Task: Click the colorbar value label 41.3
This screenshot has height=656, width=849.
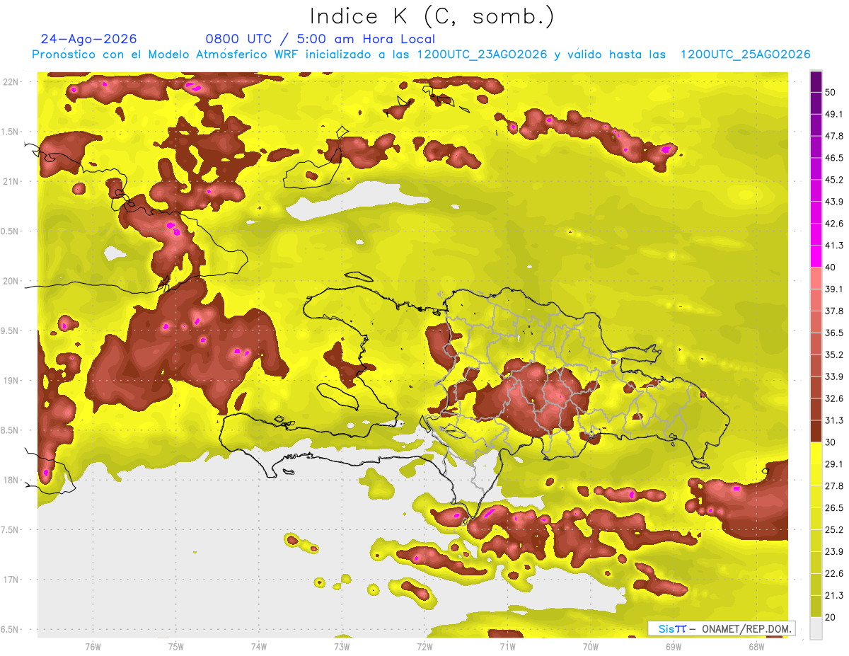Action: pos(834,246)
